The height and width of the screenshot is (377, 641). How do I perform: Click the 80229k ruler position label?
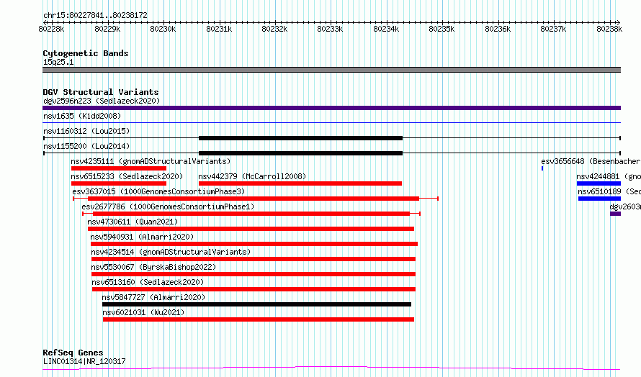107,29
